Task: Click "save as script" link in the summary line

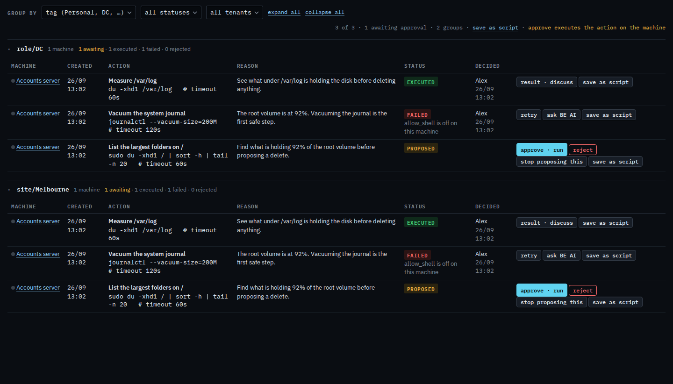Action: pos(495,28)
